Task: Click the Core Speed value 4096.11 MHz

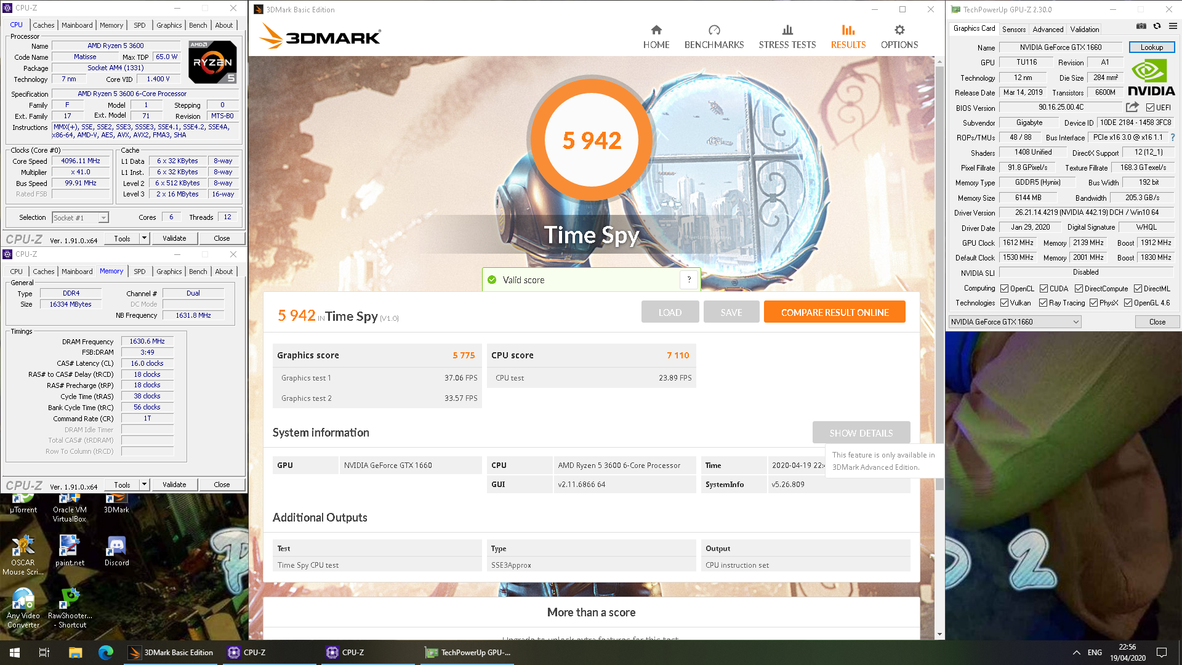Action: (x=81, y=161)
